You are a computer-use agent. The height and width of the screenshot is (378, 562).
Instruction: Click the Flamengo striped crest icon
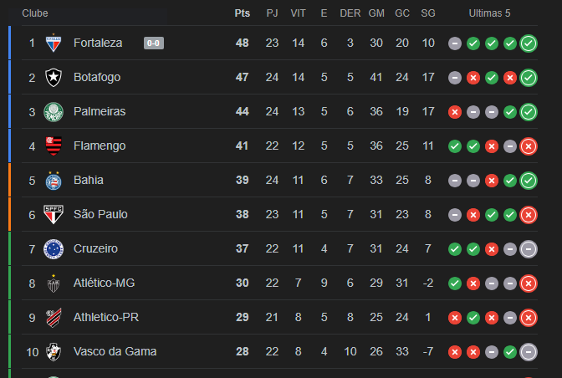(x=54, y=146)
